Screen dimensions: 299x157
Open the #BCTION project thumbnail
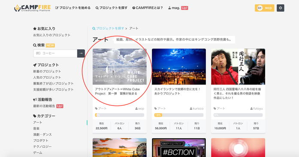(179, 148)
